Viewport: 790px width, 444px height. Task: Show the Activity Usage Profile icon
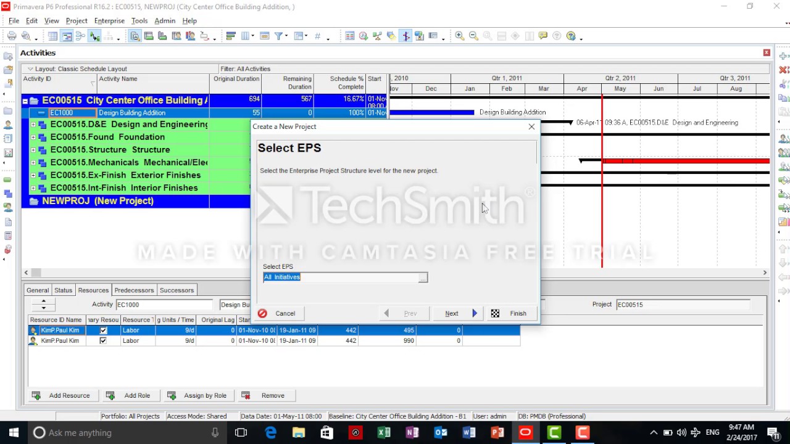tap(162, 36)
